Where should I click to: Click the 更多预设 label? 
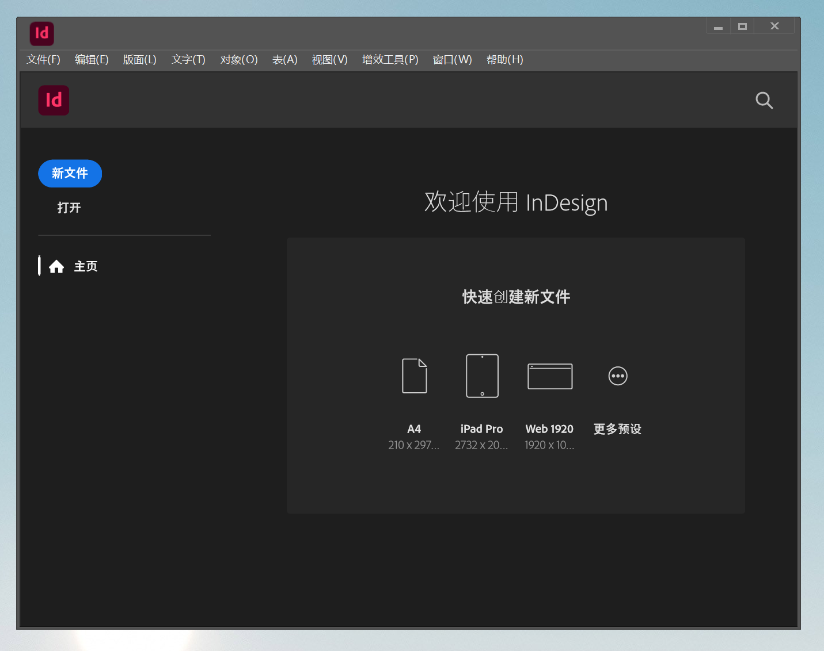617,429
